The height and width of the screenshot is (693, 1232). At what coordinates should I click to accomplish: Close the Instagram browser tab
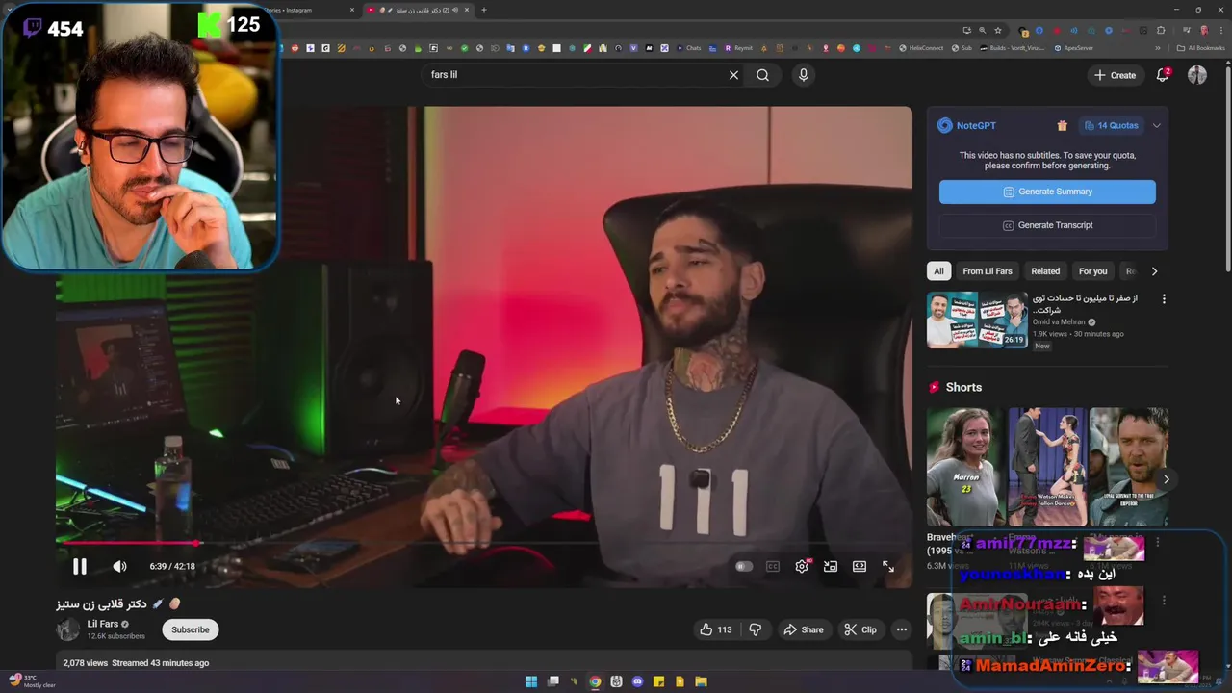click(x=352, y=10)
